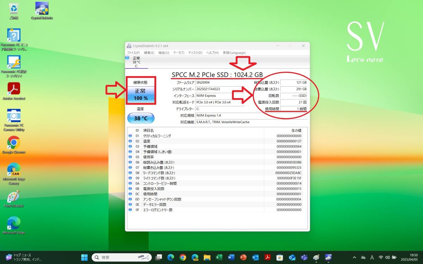Viewport: 423px width, 264px height.
Task: Open the ファイル(F) menu
Action: point(133,53)
